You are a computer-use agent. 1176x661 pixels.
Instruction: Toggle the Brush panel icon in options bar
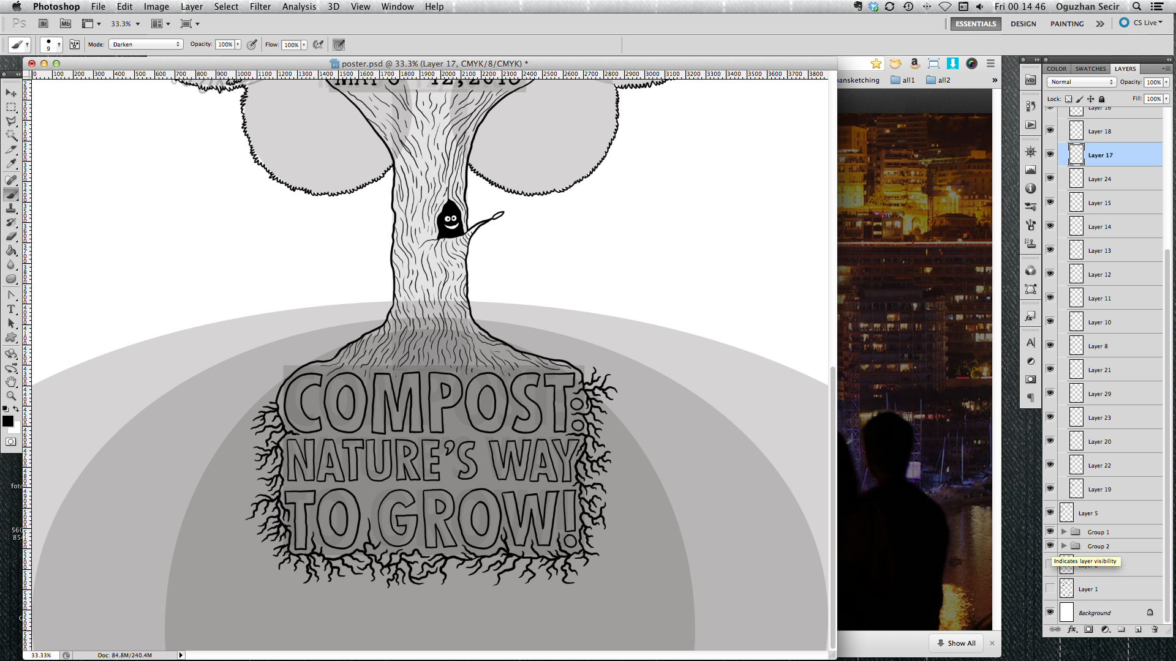pyautogui.click(x=75, y=45)
